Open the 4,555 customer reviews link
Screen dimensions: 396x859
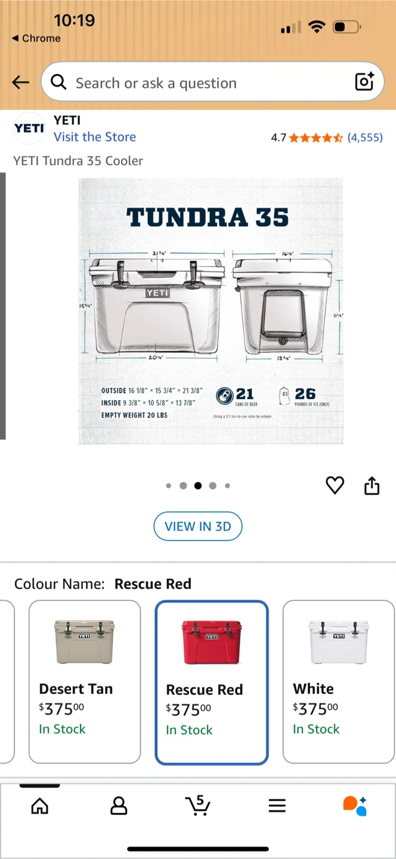(x=365, y=138)
